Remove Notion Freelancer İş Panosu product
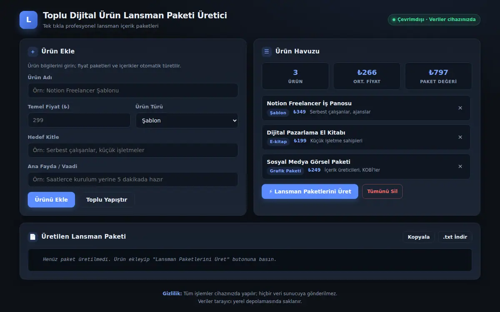This screenshot has width=500, height=312. [x=460, y=108]
